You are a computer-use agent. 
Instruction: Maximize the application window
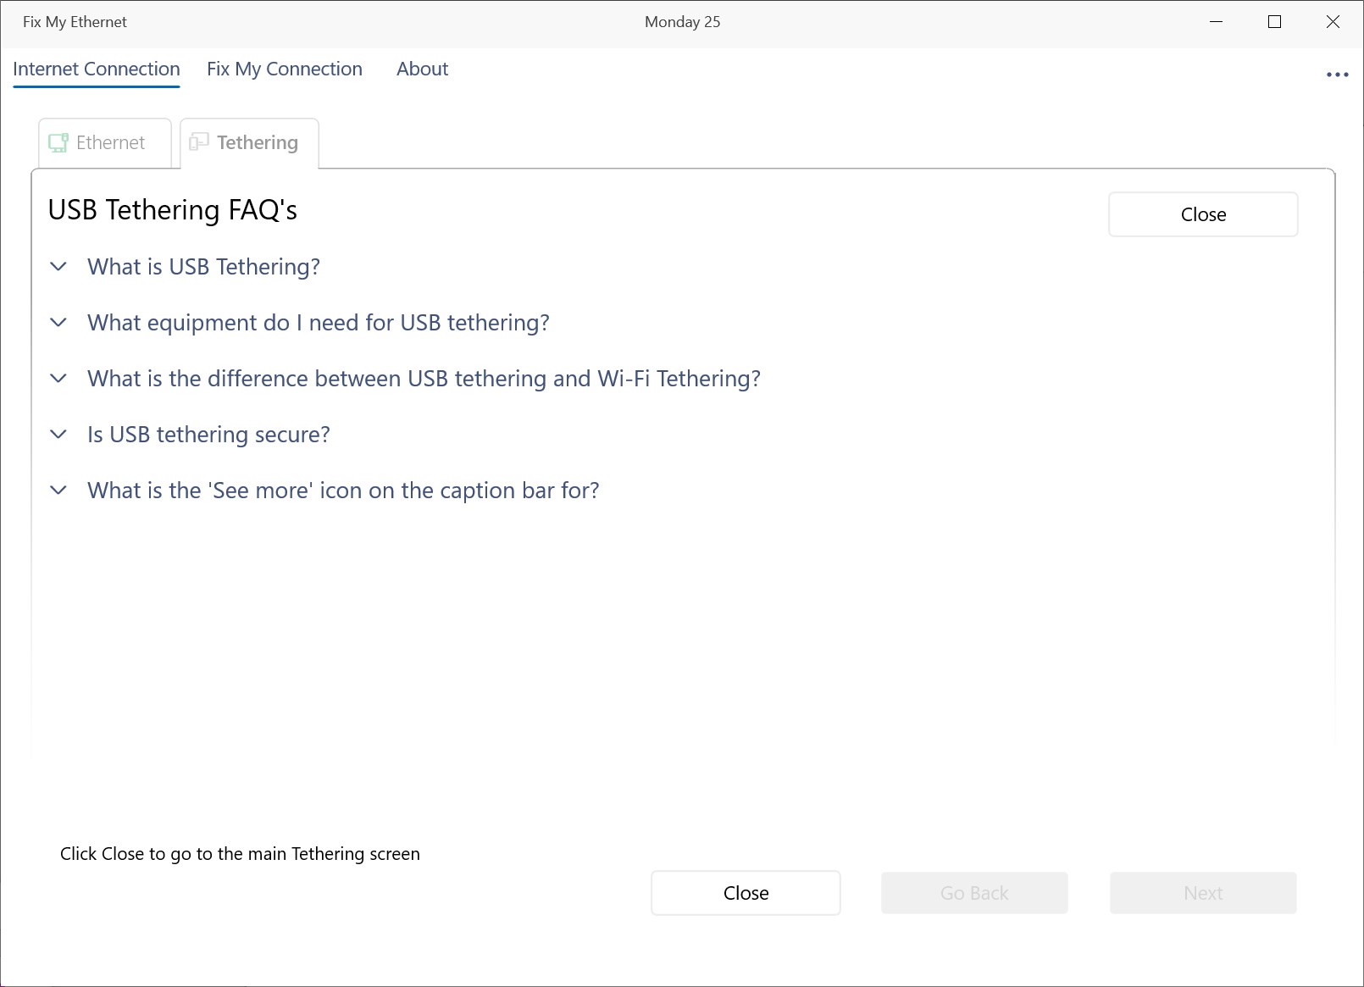(1274, 22)
